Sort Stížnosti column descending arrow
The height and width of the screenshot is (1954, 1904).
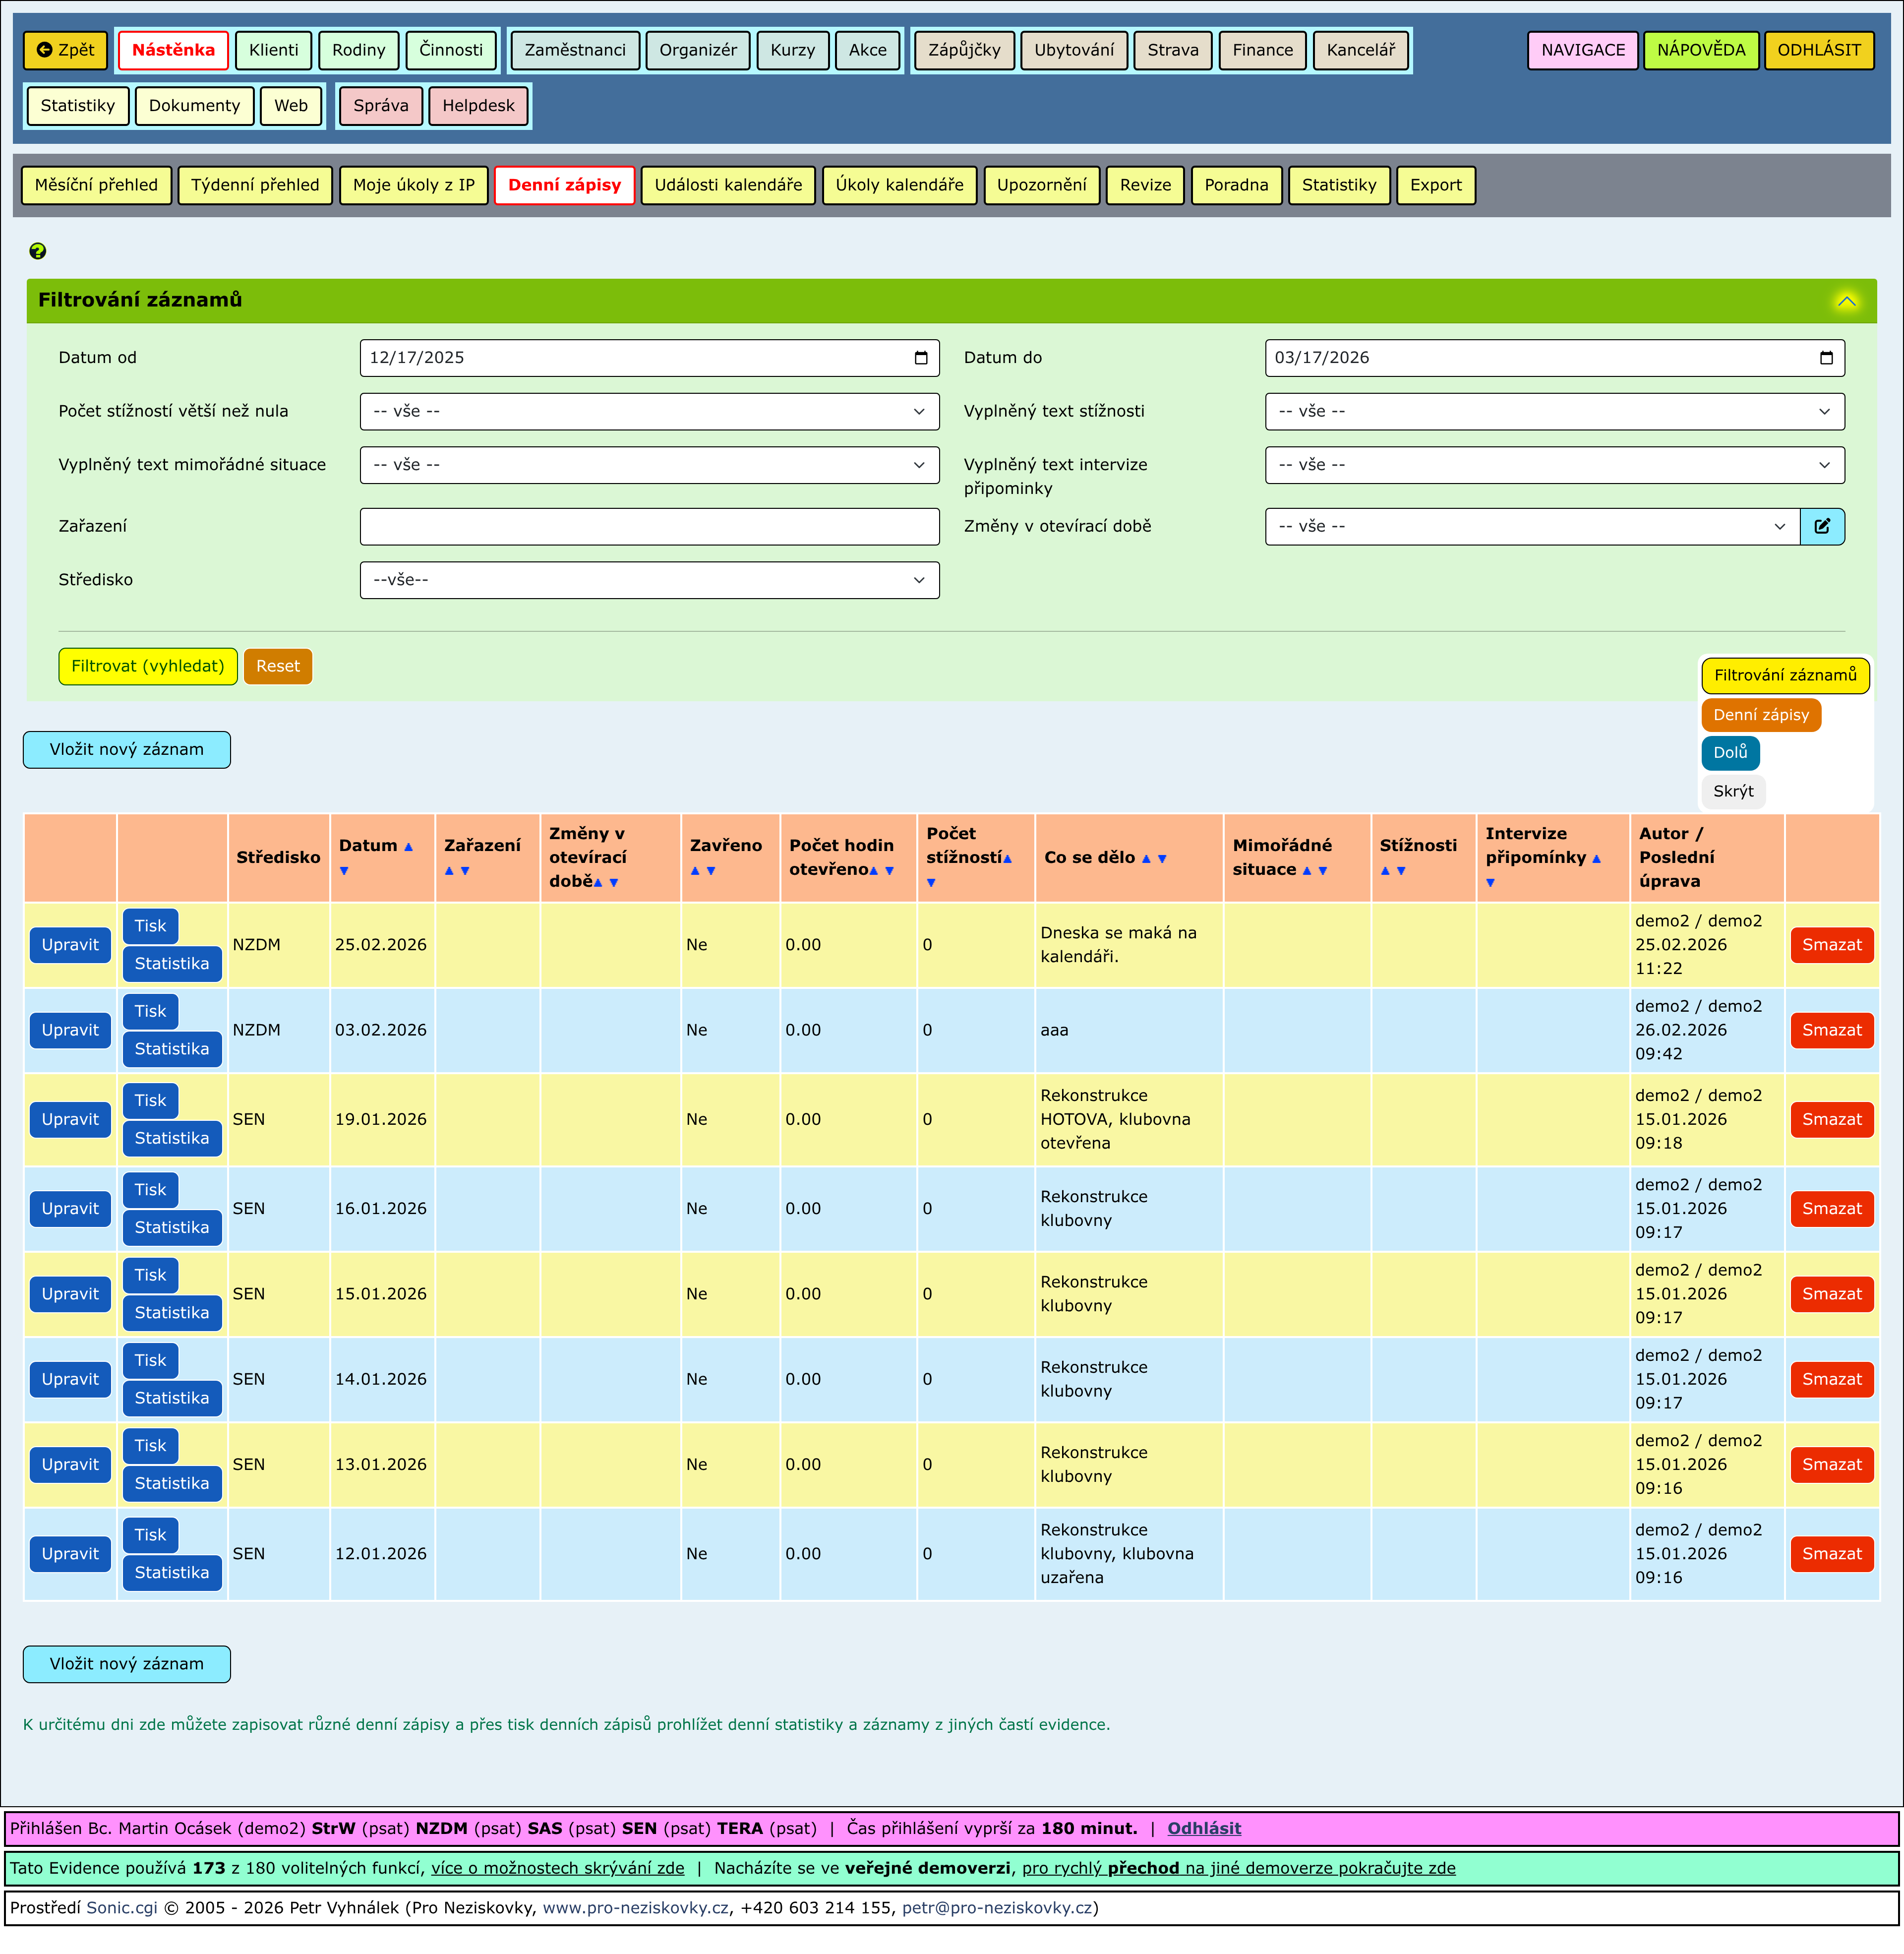1401,871
